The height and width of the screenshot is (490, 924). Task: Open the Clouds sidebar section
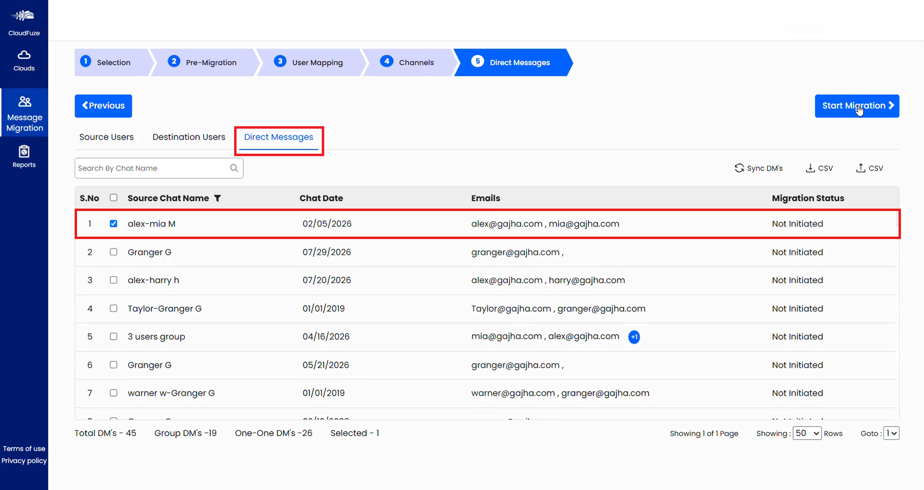tap(24, 61)
